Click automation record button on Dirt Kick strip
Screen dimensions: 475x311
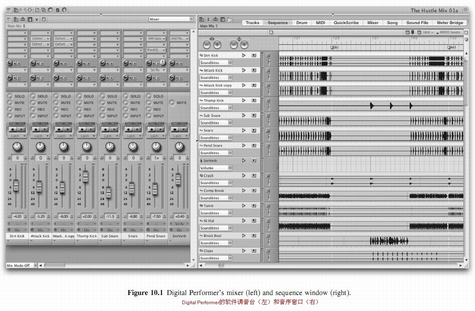13,130
